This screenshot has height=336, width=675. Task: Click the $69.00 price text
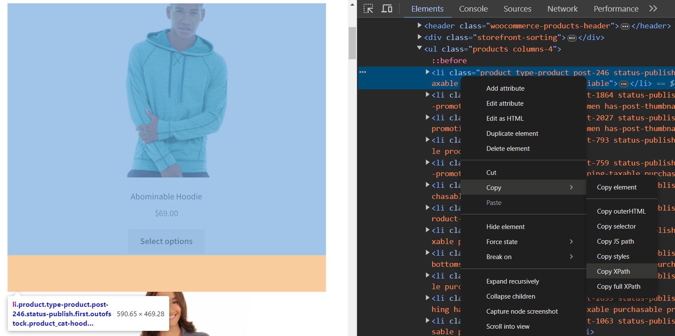click(x=166, y=214)
